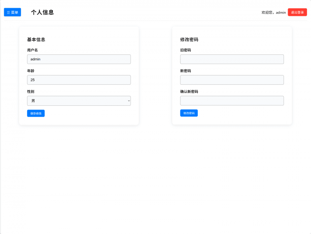Click the 确认新密码 confirm password field

point(232,100)
